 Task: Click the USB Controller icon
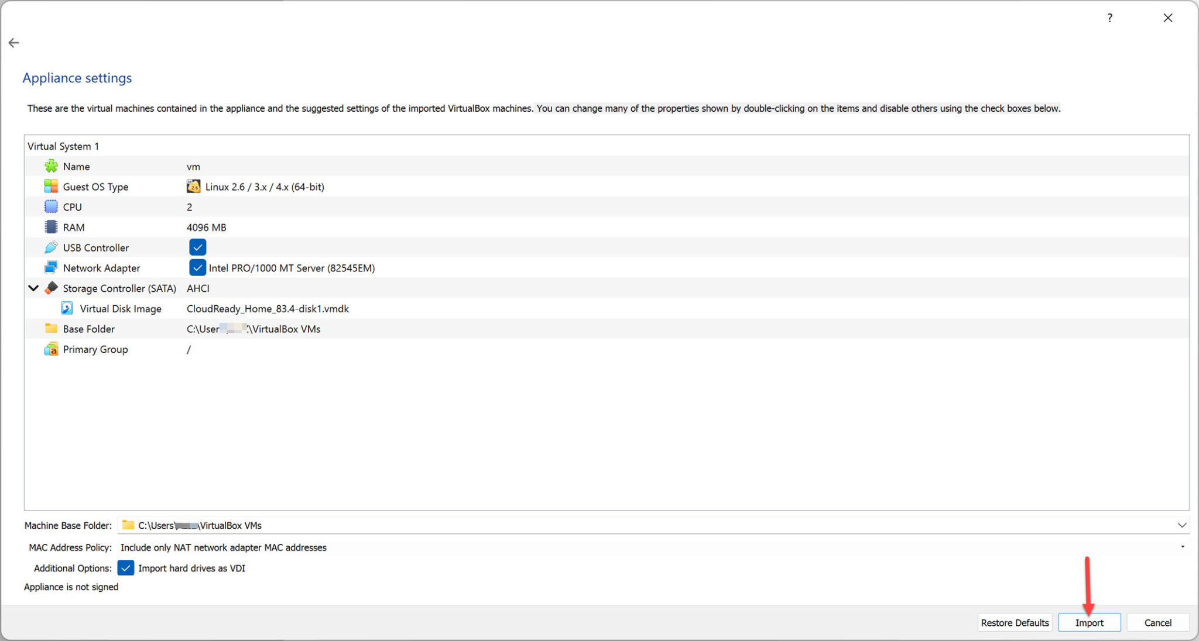51,247
